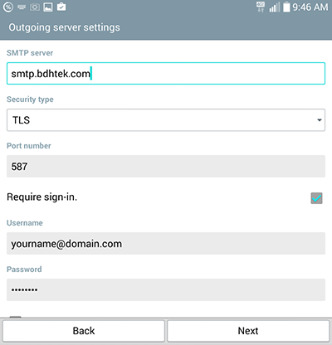332x345 pixels.
Task: Tap the battery icon in status bar
Action: pyautogui.click(x=286, y=7)
